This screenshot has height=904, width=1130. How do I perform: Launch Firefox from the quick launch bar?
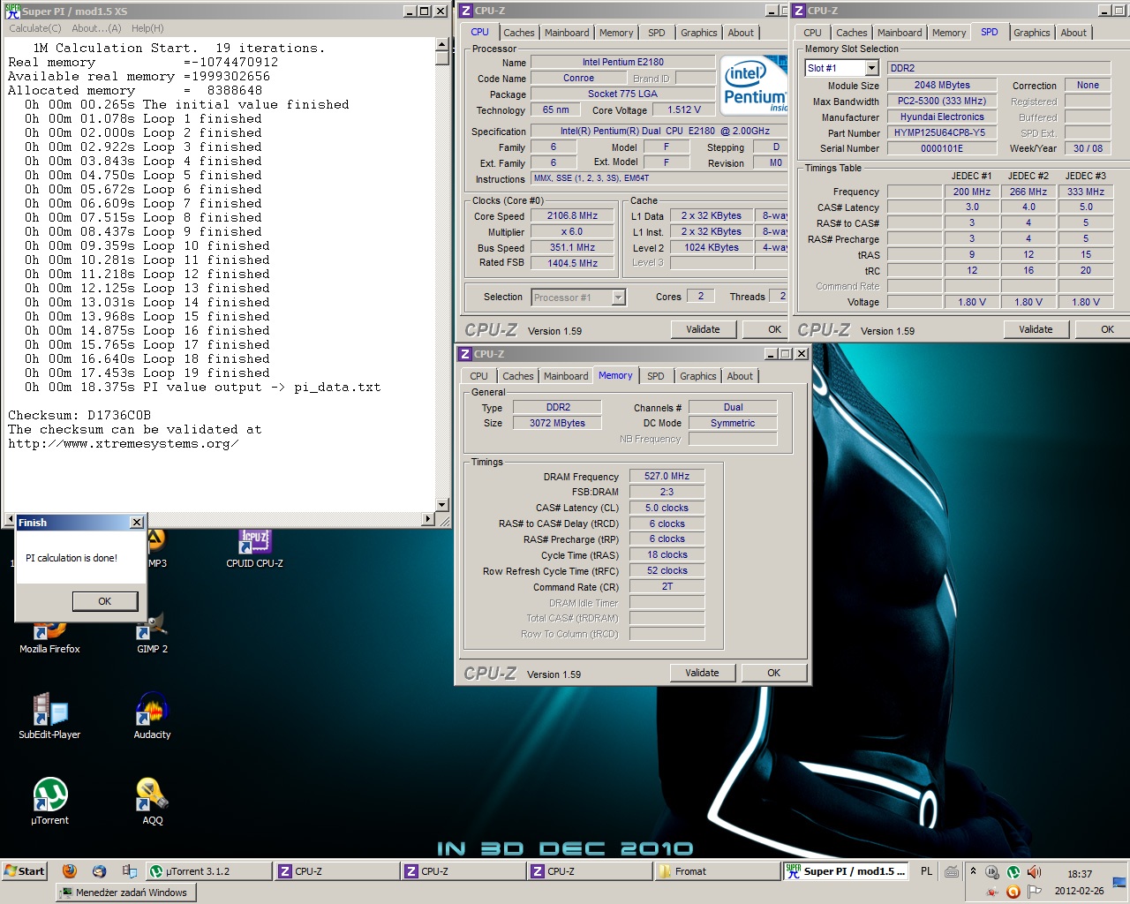coord(70,871)
